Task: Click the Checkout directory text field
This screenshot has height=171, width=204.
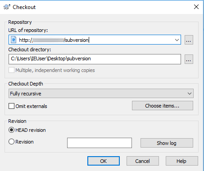Action: (95, 59)
